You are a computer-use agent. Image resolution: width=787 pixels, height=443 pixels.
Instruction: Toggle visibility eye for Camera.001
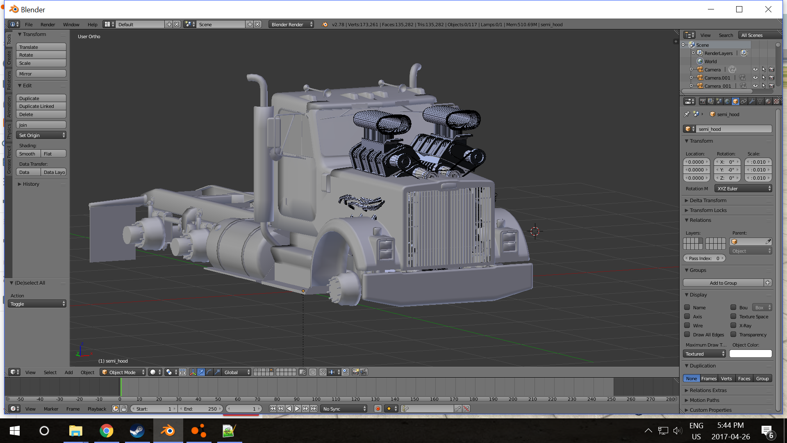coord(755,78)
